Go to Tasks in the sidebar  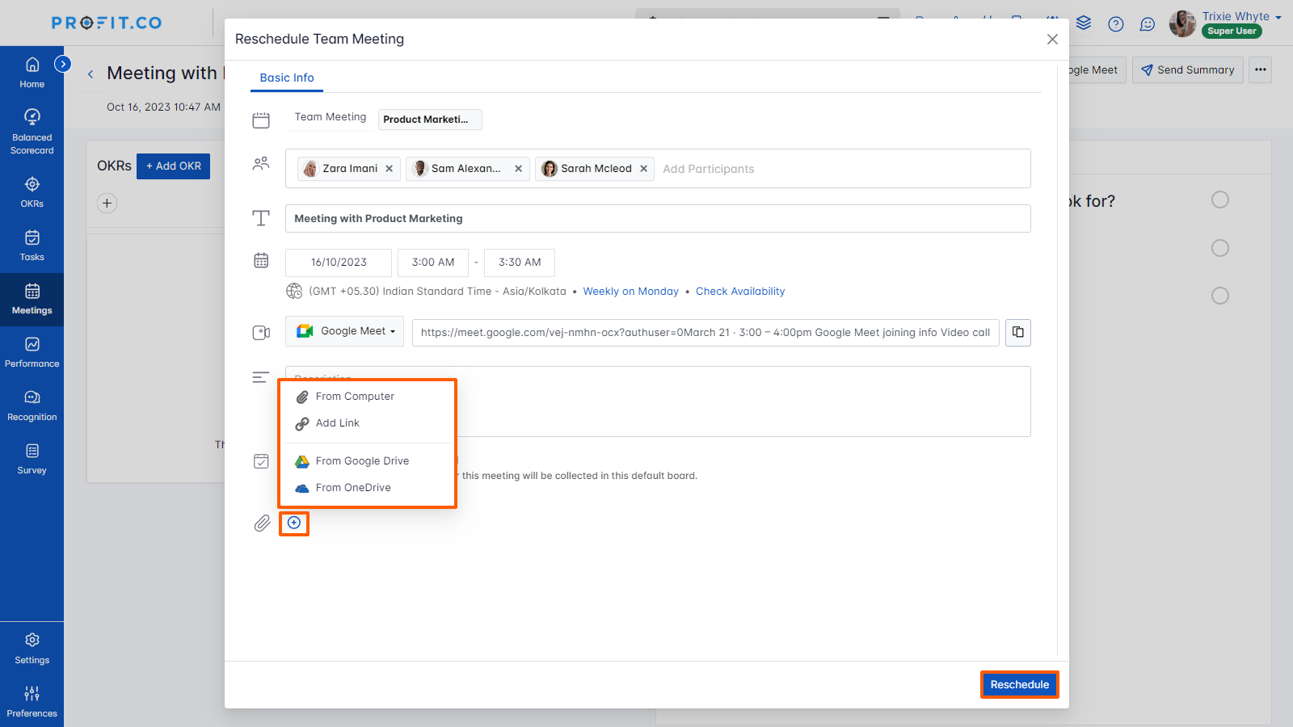tap(32, 246)
